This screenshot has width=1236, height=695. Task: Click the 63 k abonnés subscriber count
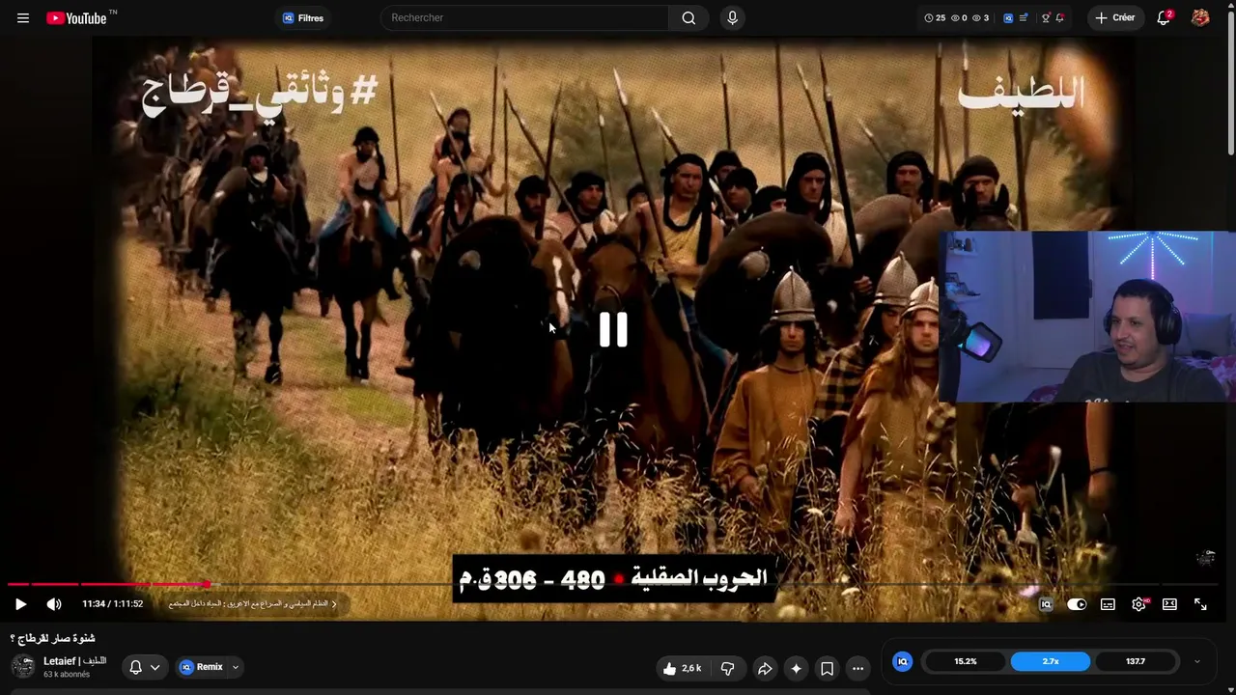[x=67, y=675]
